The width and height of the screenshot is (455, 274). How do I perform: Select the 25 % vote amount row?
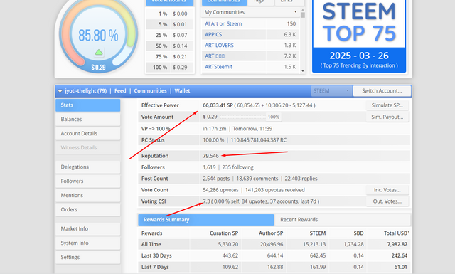(170, 35)
